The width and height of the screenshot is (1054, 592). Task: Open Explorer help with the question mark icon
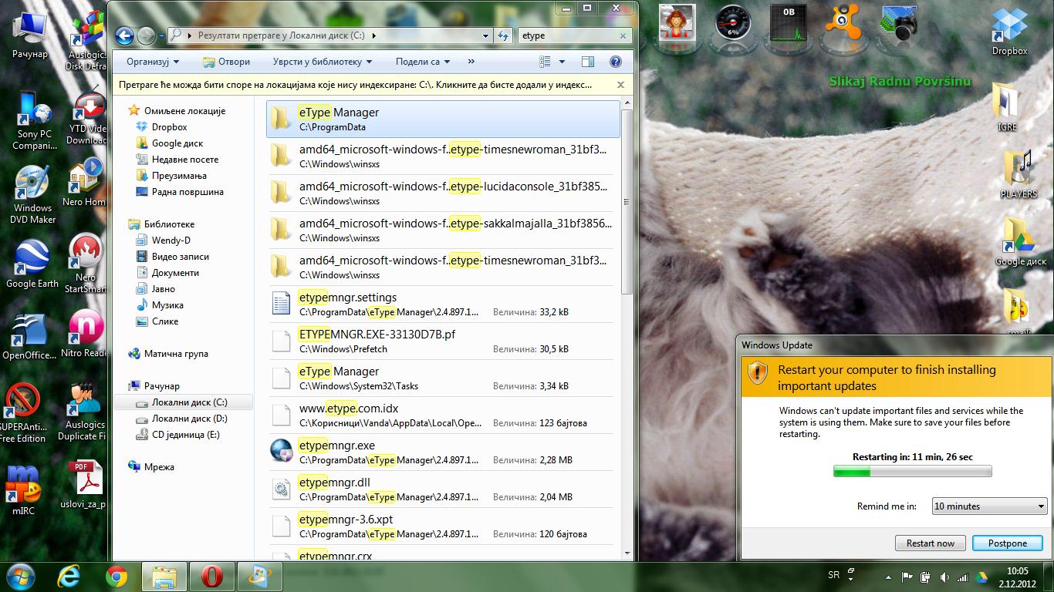coord(616,62)
